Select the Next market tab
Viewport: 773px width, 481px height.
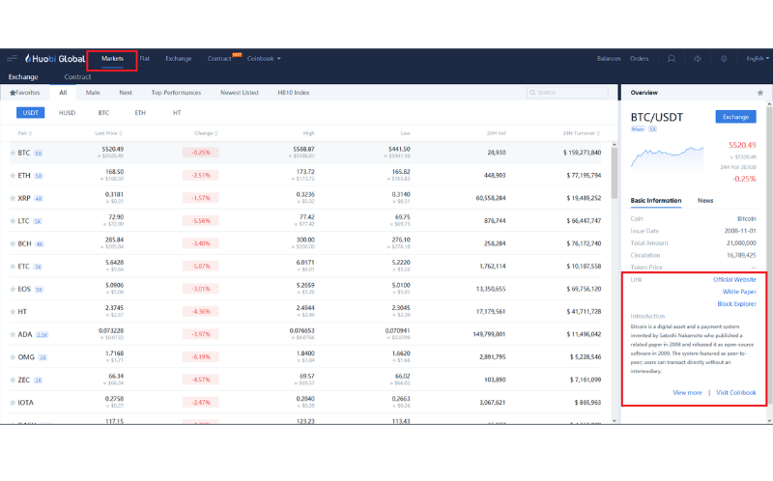tap(126, 93)
